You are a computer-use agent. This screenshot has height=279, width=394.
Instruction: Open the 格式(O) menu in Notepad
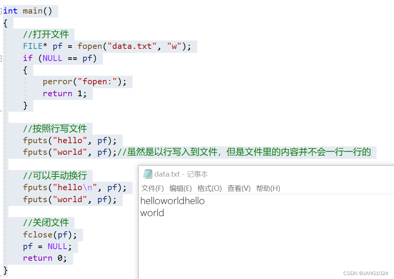coord(209,188)
